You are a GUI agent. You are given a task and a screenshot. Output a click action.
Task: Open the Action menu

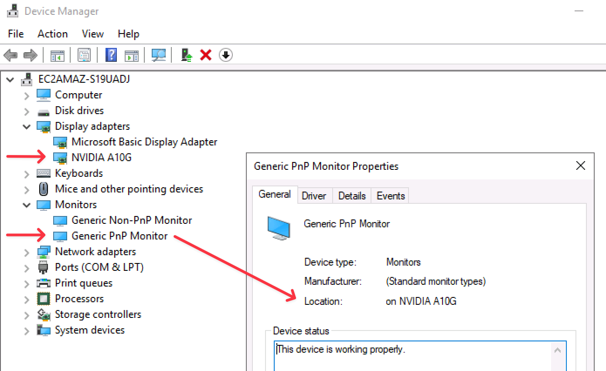coord(53,34)
